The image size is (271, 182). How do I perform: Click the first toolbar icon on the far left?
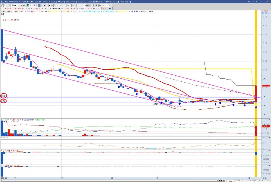tap(2, 5)
